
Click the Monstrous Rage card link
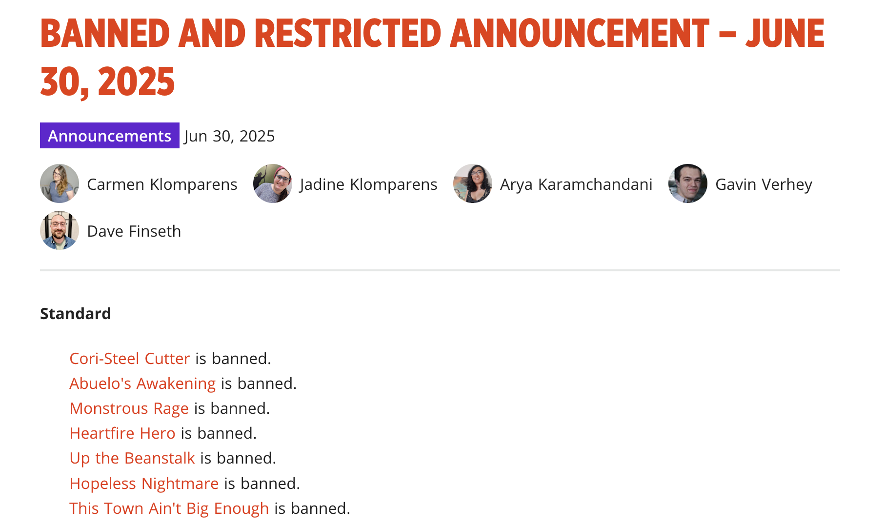[x=129, y=408]
